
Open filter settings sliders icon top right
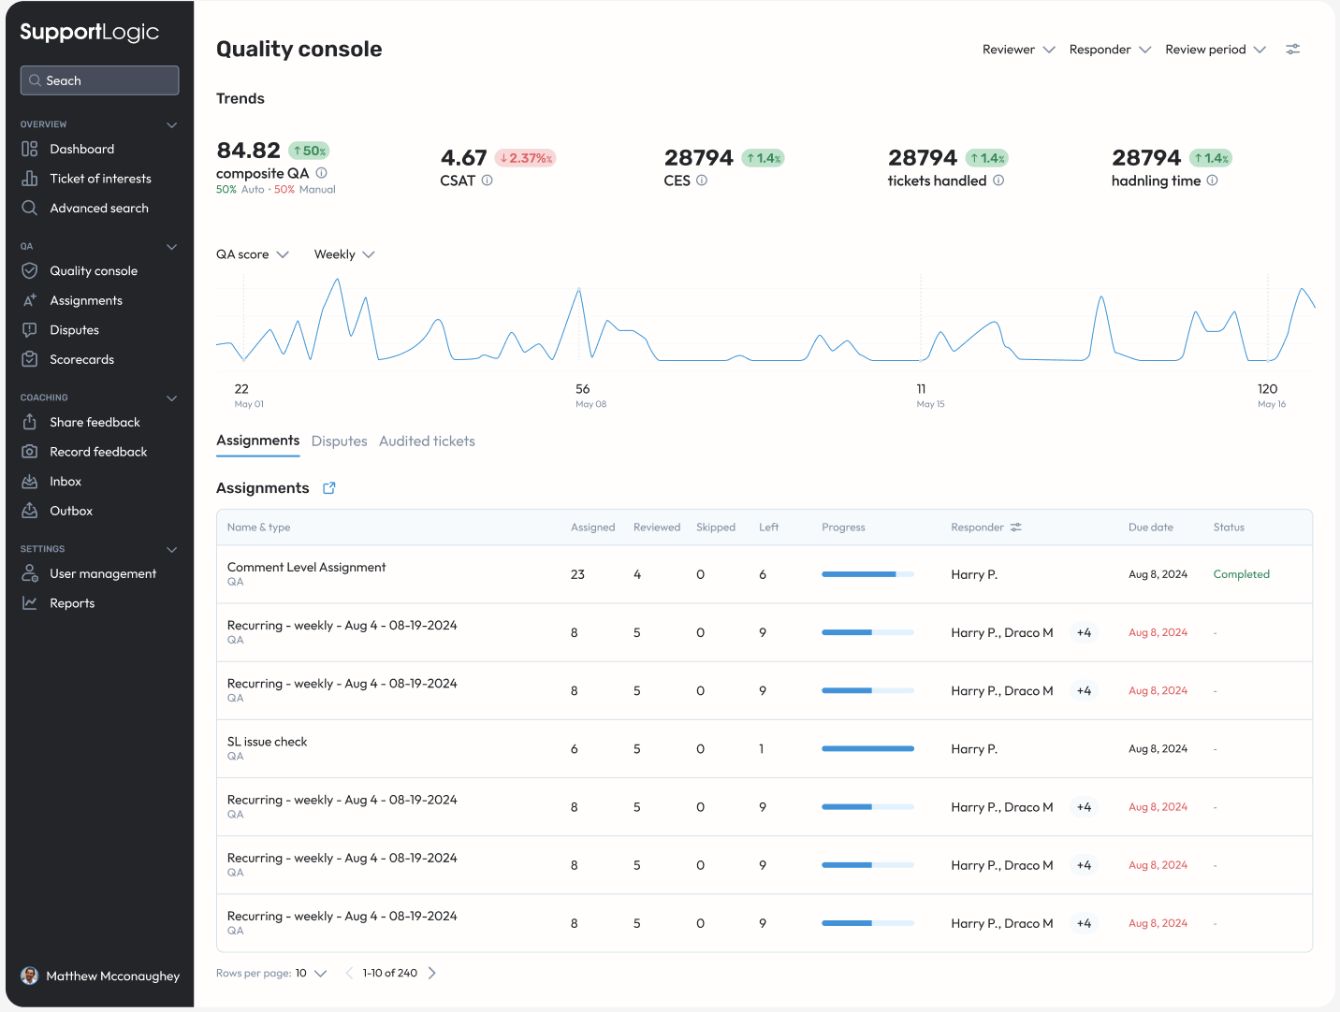[1293, 50]
